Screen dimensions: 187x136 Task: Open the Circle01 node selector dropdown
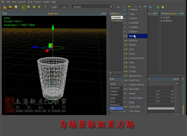[111, 7]
